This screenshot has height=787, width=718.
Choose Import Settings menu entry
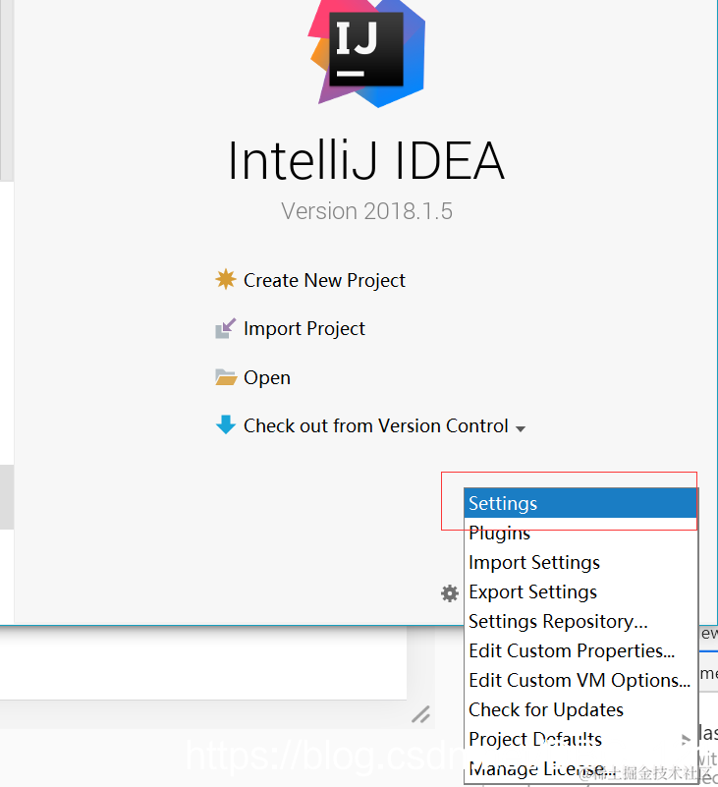pyautogui.click(x=580, y=562)
